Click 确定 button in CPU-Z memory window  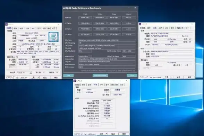124,134
